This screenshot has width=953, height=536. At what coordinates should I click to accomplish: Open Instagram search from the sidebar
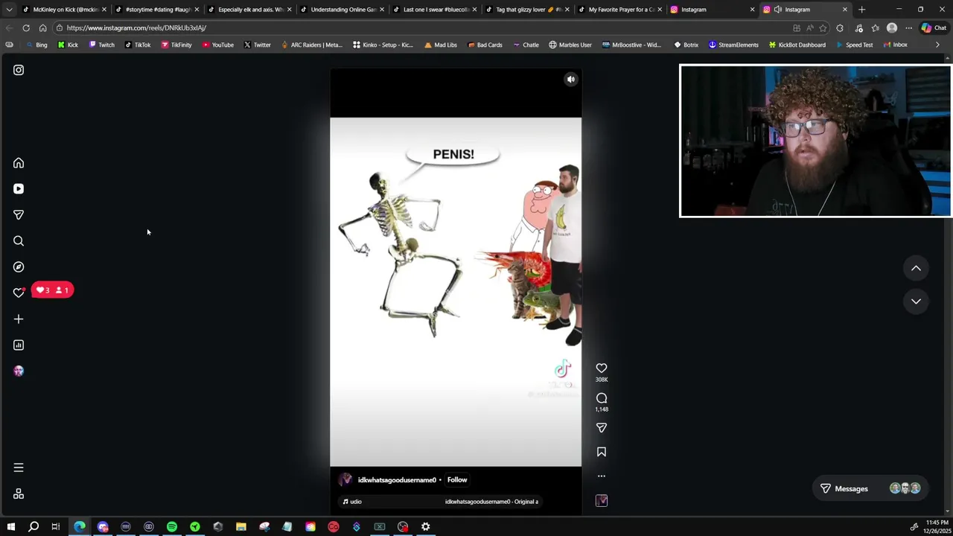pos(19,241)
